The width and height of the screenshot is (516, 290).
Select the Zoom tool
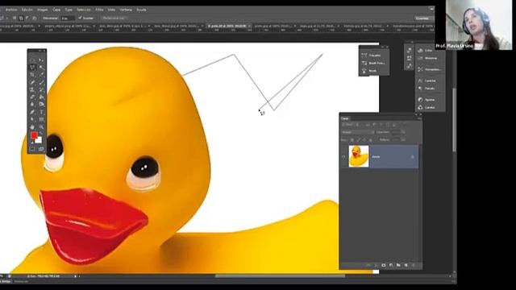[41, 127]
